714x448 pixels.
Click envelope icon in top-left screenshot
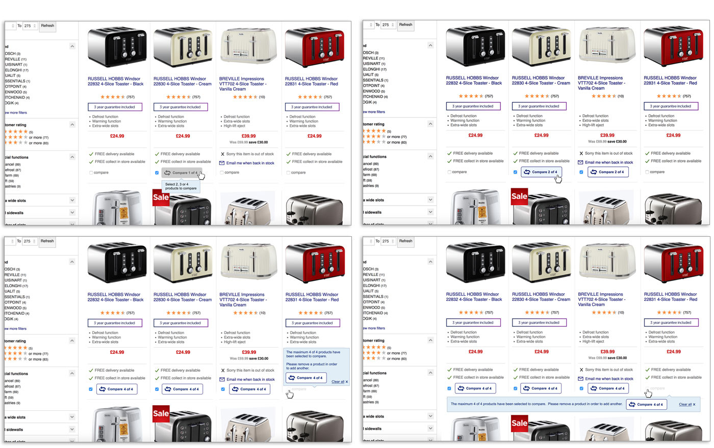222,163
